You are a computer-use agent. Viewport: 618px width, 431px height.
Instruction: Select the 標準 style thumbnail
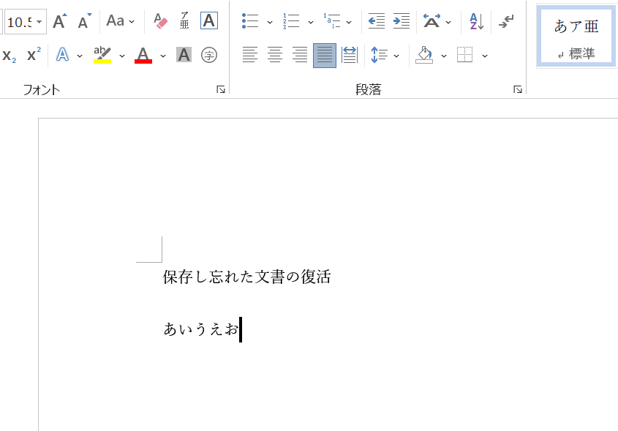576,37
